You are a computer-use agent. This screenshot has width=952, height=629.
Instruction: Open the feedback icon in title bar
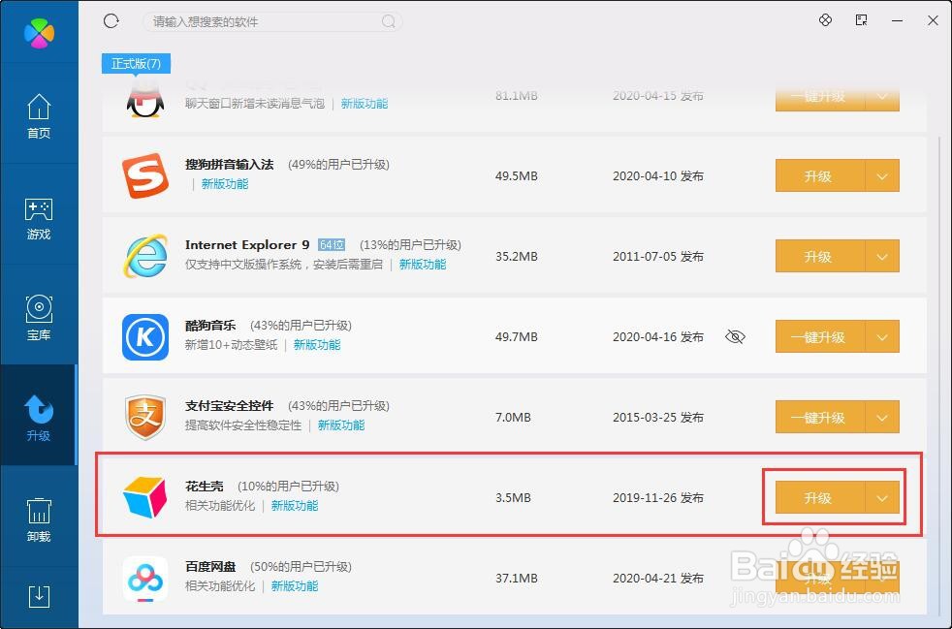861,20
